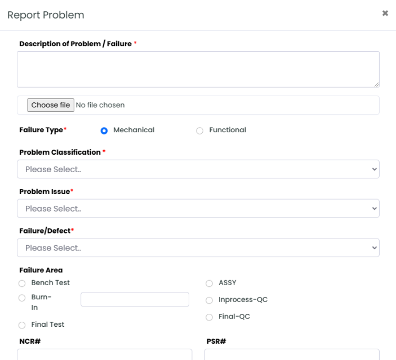Close the Report Problem dialog
Image resolution: width=396 pixels, height=360 pixels.
point(385,13)
